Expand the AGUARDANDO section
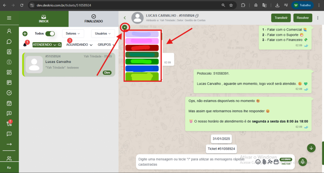This screenshot has height=173, width=324. 79,45
